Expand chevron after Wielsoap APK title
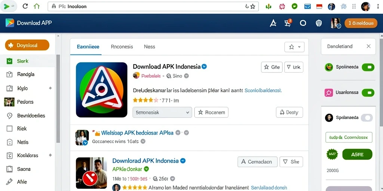The width and height of the screenshot is (383, 191). click(x=178, y=133)
